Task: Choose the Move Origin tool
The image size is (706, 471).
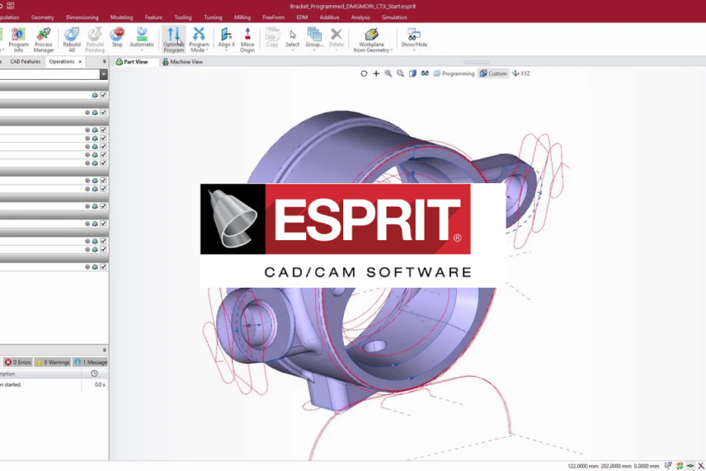Action: (247, 40)
